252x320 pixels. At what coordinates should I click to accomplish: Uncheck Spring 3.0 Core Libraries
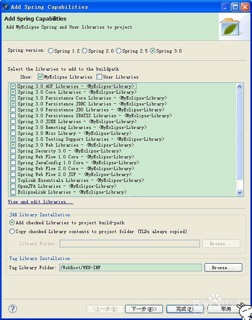point(13,92)
